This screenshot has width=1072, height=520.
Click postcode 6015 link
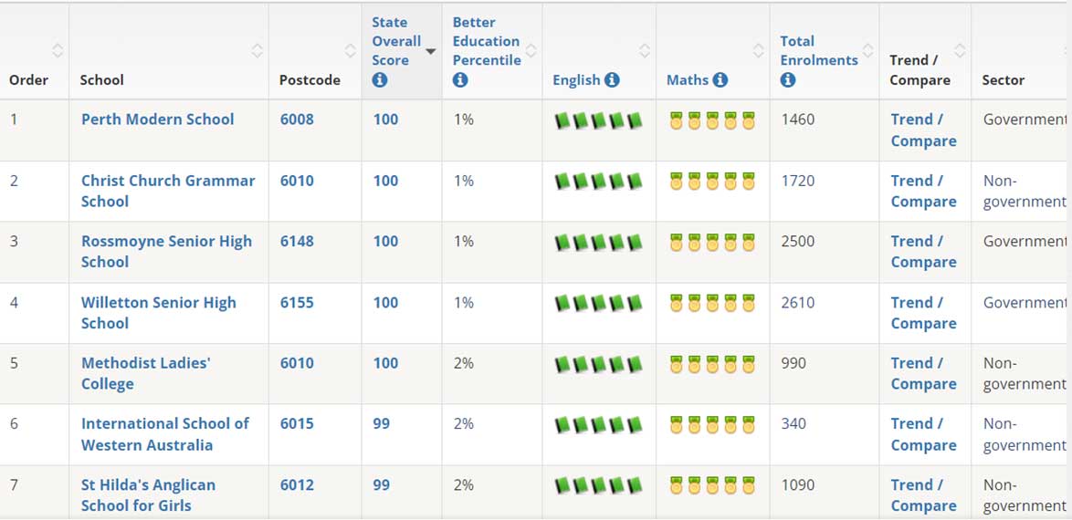coord(297,423)
